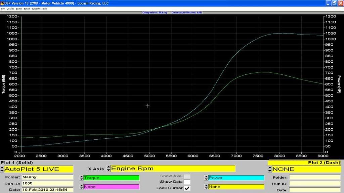
Task: Open the Autoplot menu
Action: pos(36,9)
